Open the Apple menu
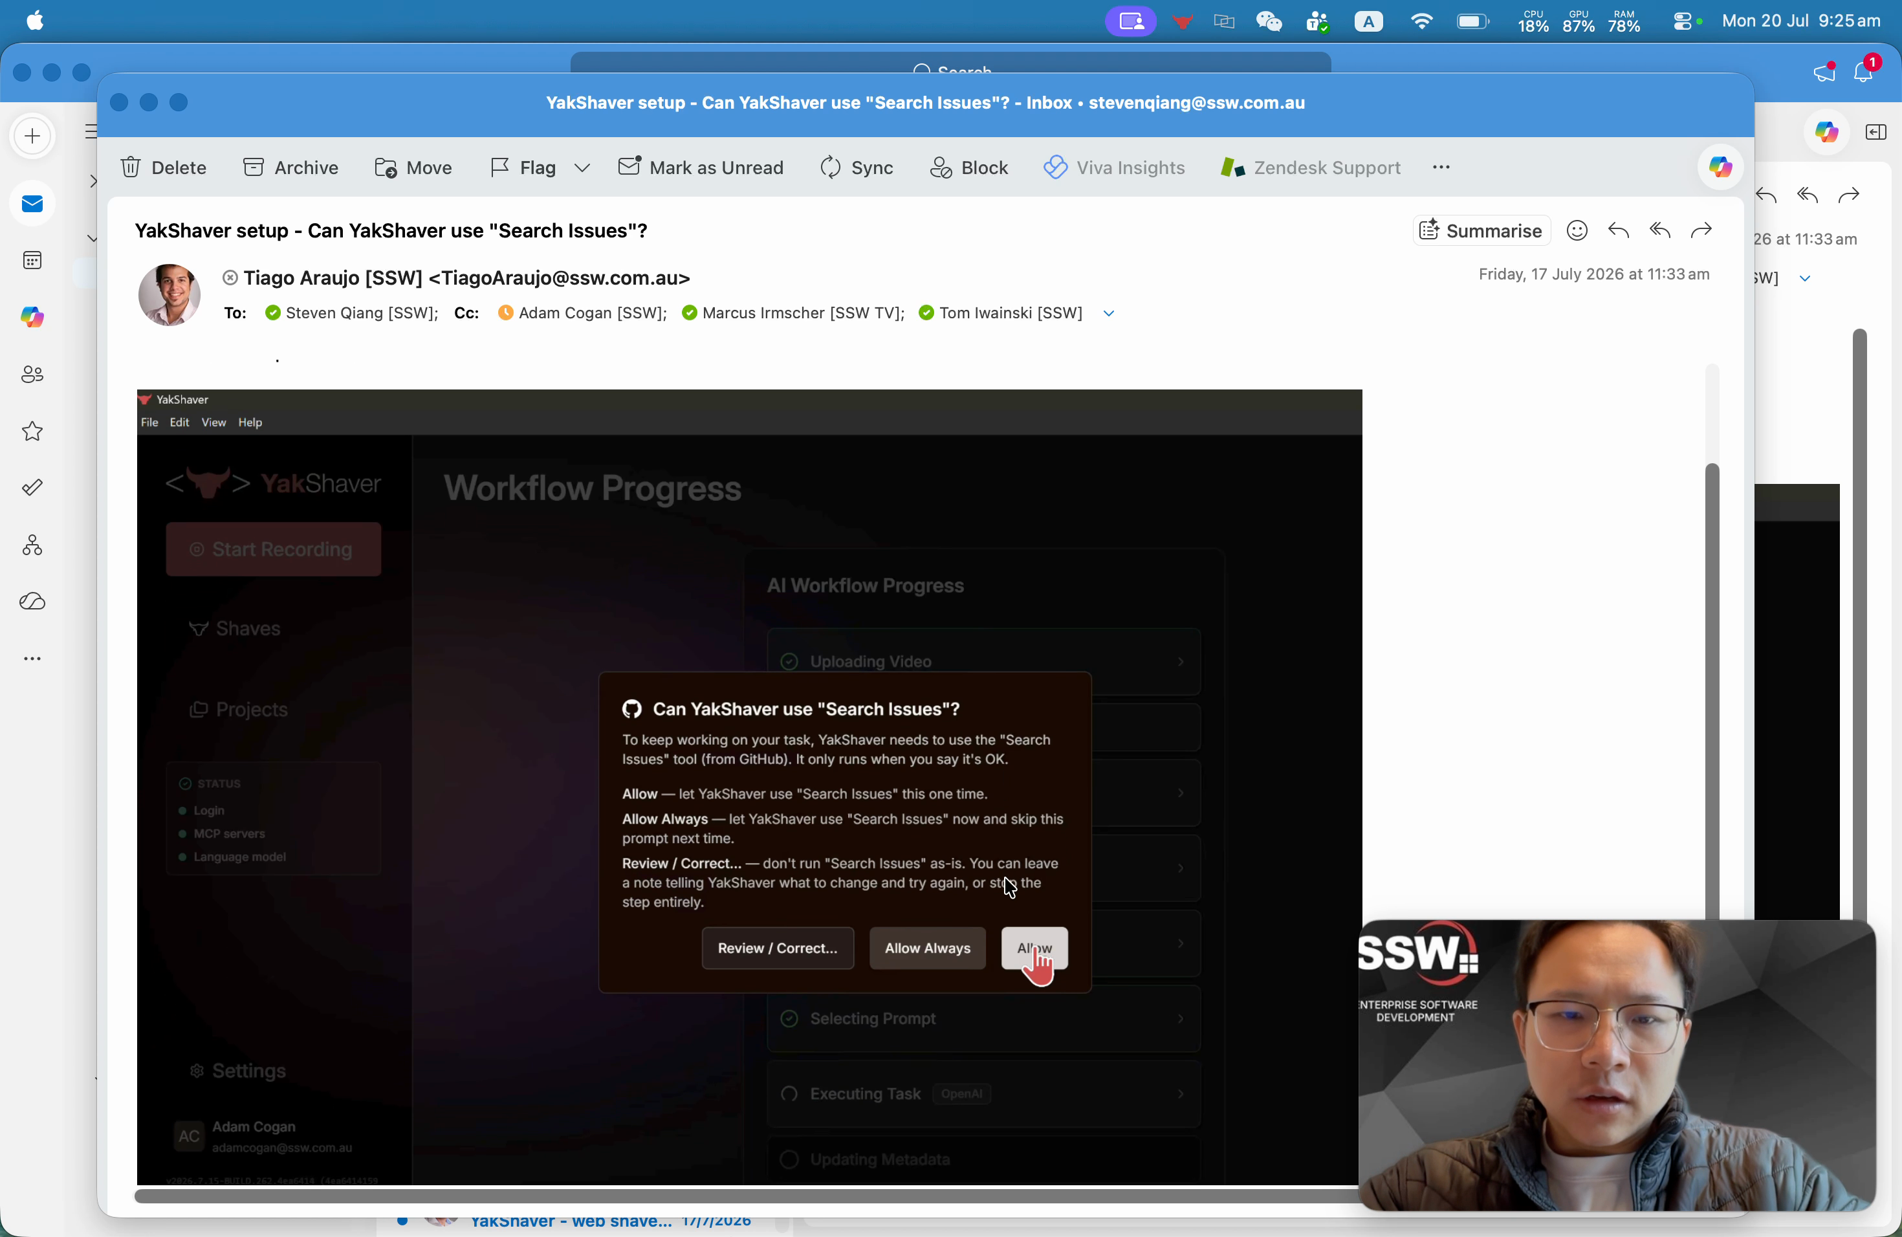Image resolution: width=1902 pixels, height=1237 pixels. [35, 21]
